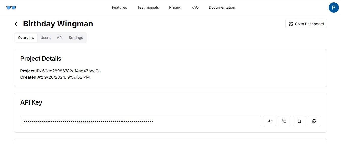This screenshot has height=144, width=341.
Task: Open the user avatar P menu
Action: 334,7
